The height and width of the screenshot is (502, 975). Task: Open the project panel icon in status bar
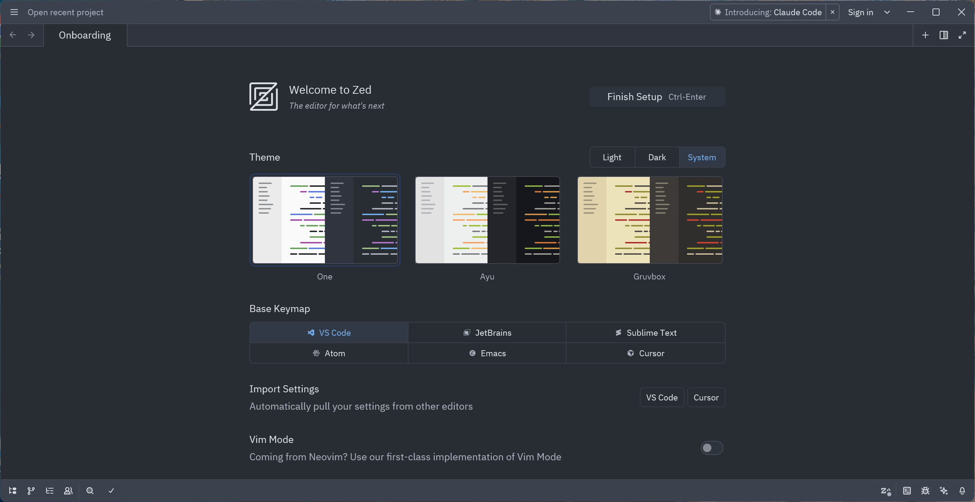[12, 491]
